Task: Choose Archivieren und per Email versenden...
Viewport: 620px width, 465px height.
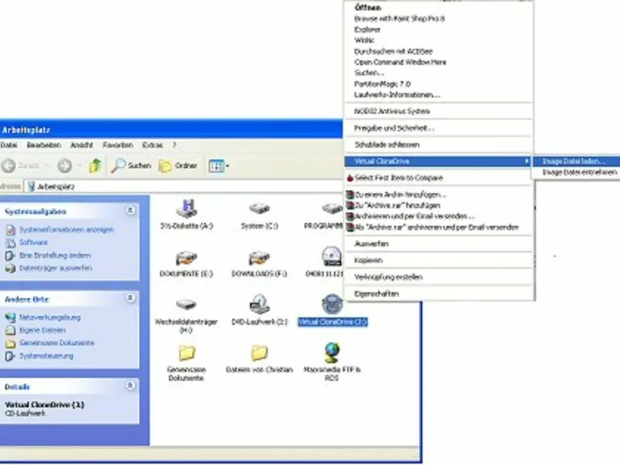Action: tap(438, 216)
